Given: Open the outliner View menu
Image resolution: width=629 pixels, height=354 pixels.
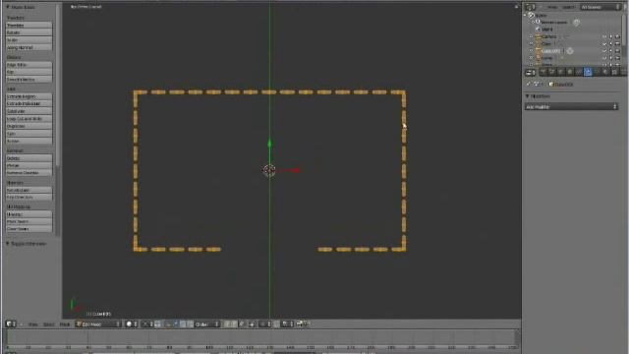Looking at the screenshot, I should pyautogui.click(x=552, y=7).
